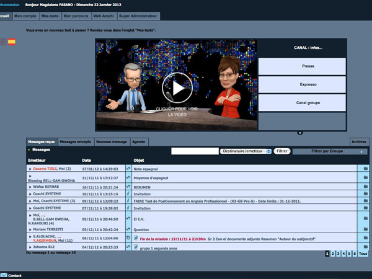Switch language to Spanish via Spain flag
372x279 pixels.
point(12,42)
